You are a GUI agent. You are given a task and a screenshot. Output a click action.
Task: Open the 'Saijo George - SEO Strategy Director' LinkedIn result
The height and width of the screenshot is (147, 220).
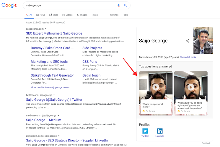point(67,140)
